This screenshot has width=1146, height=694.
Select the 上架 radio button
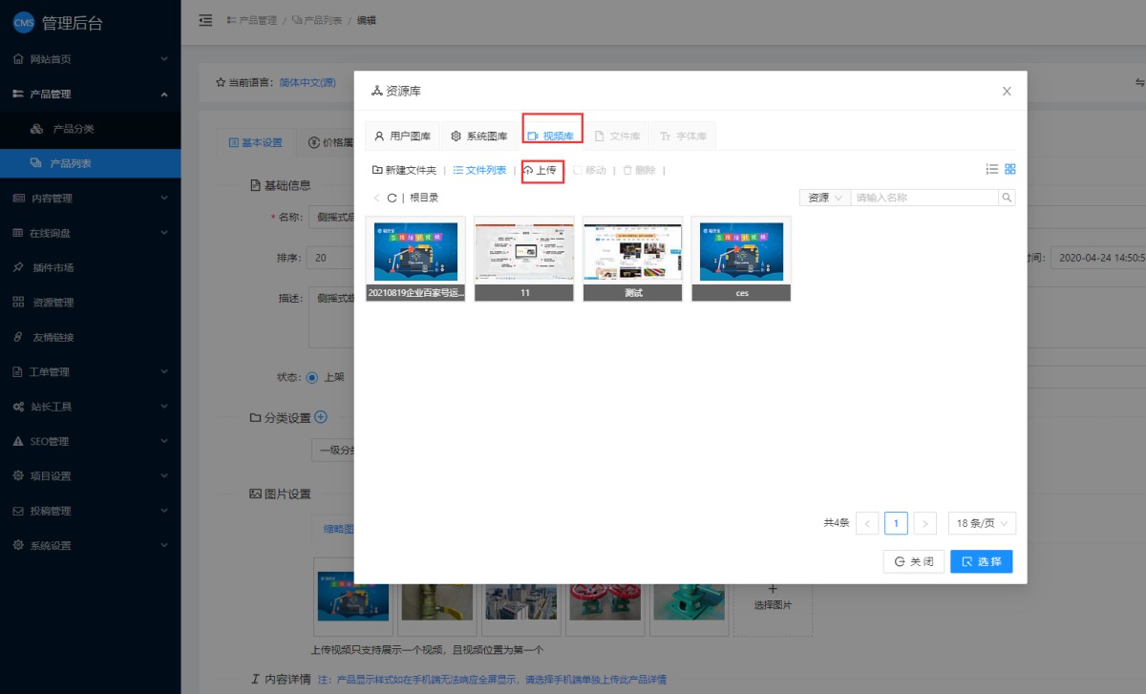point(311,377)
